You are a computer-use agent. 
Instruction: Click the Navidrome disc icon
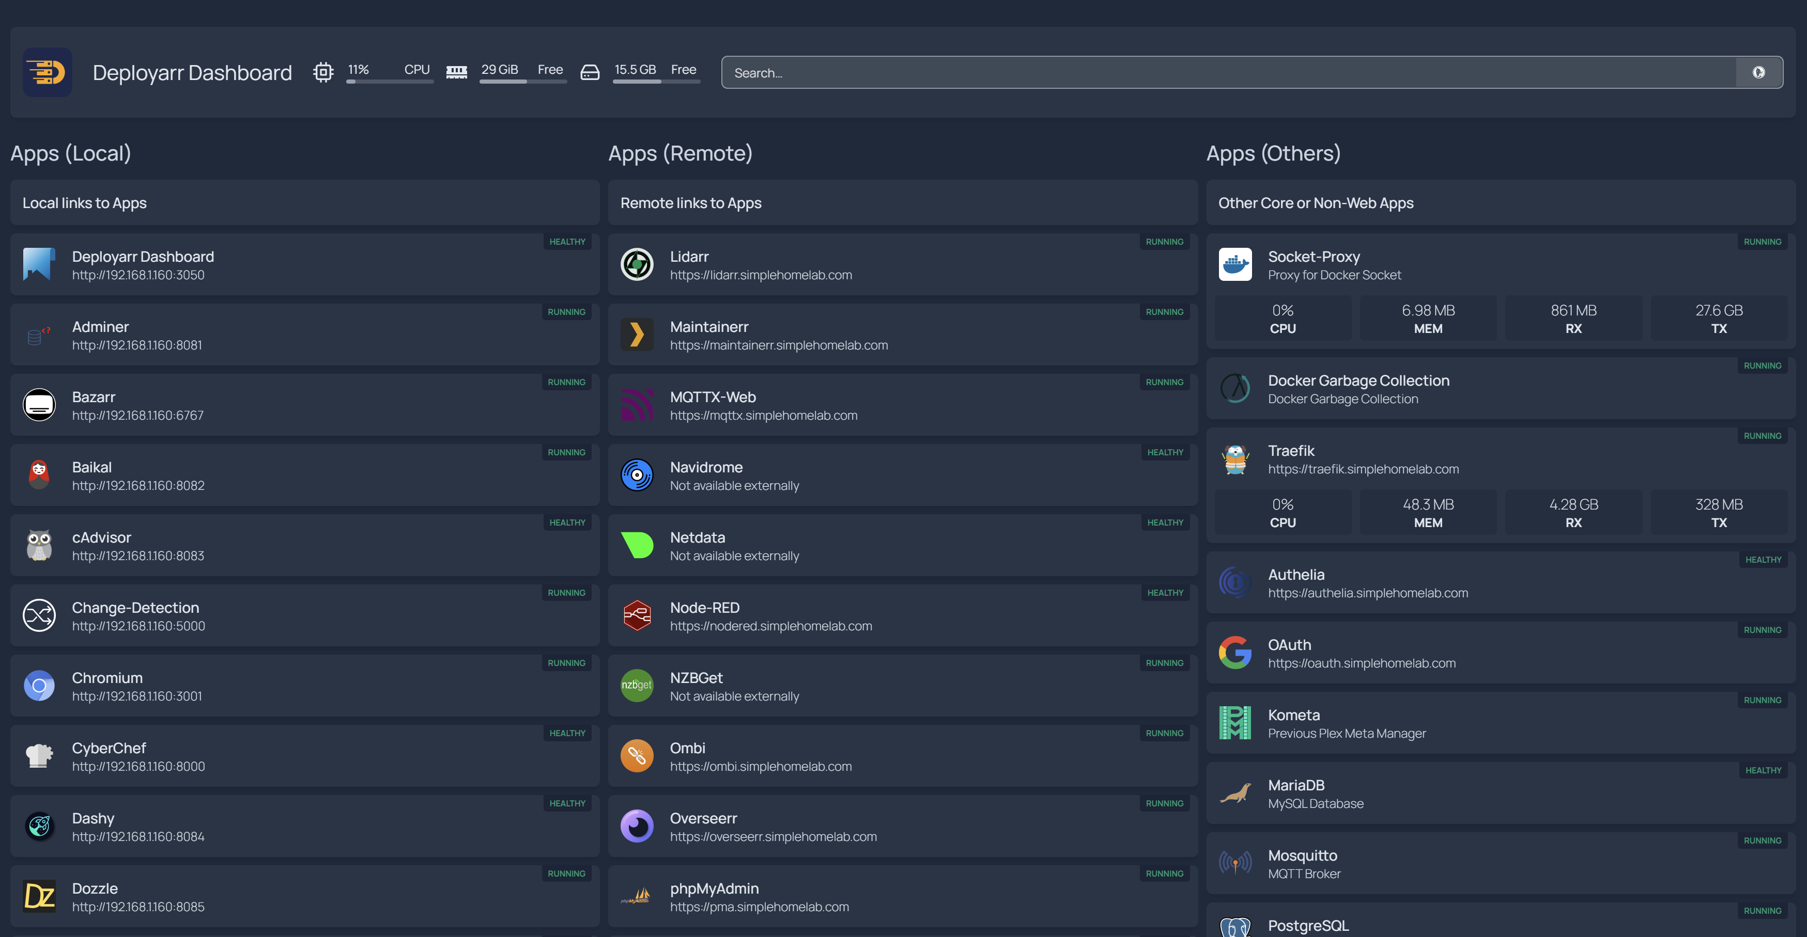(x=636, y=475)
